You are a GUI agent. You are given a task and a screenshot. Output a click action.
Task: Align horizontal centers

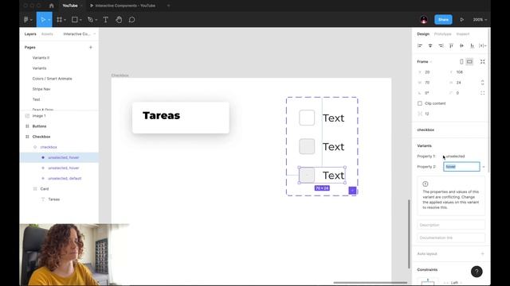[430, 46]
